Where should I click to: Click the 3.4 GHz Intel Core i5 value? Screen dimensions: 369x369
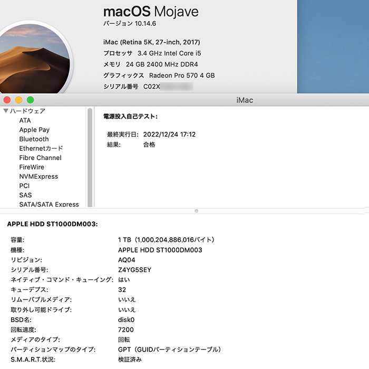169,53
